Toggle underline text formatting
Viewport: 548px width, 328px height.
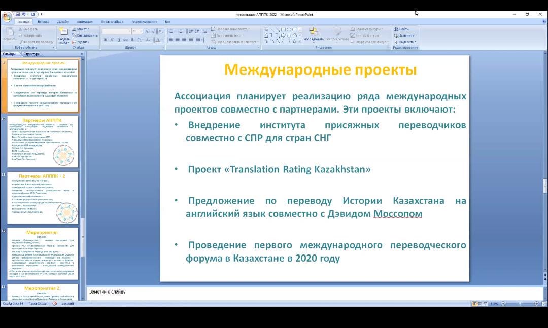tap(118, 40)
